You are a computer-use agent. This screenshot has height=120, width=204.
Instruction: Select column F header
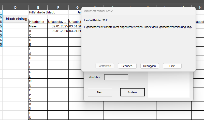(x=58, y=7)
